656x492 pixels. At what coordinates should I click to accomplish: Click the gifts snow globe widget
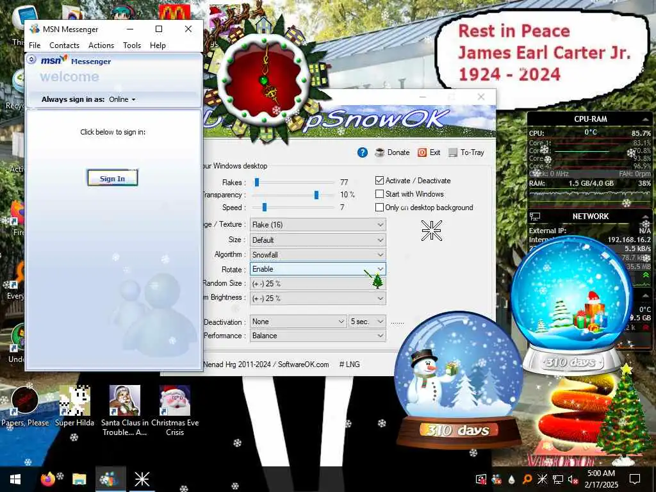pyautogui.click(x=571, y=304)
